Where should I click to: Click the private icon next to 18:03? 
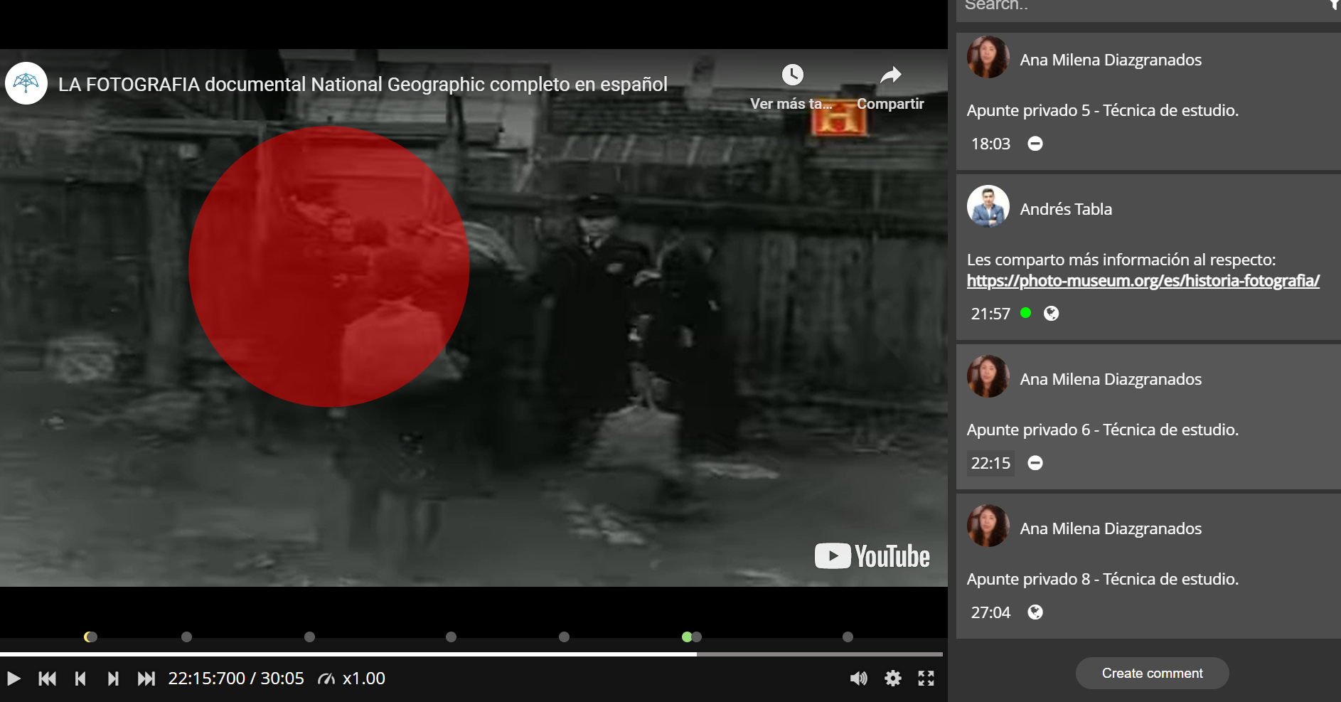pos(1035,144)
